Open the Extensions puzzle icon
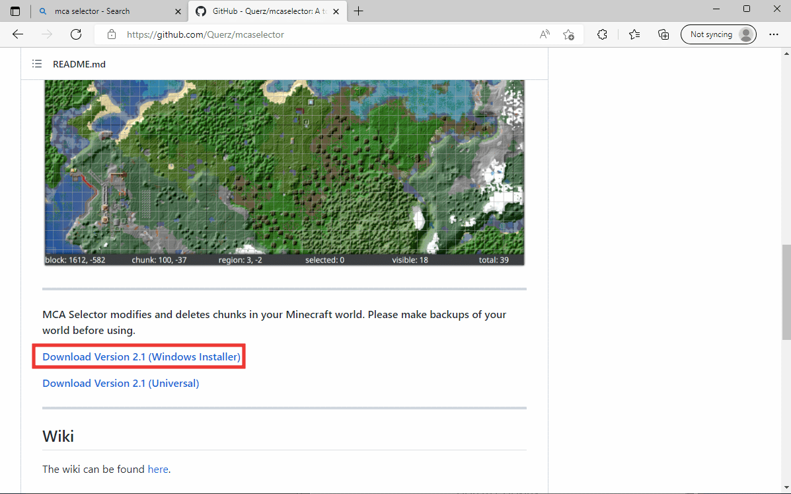This screenshot has height=494, width=791. [602, 34]
